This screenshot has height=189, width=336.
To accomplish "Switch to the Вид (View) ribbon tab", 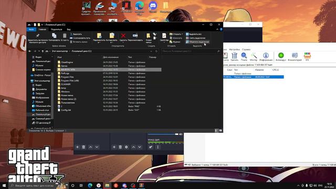I will click(69, 29).
